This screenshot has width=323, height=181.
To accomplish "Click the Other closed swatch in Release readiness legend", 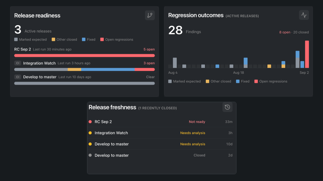I will pos(53,39).
